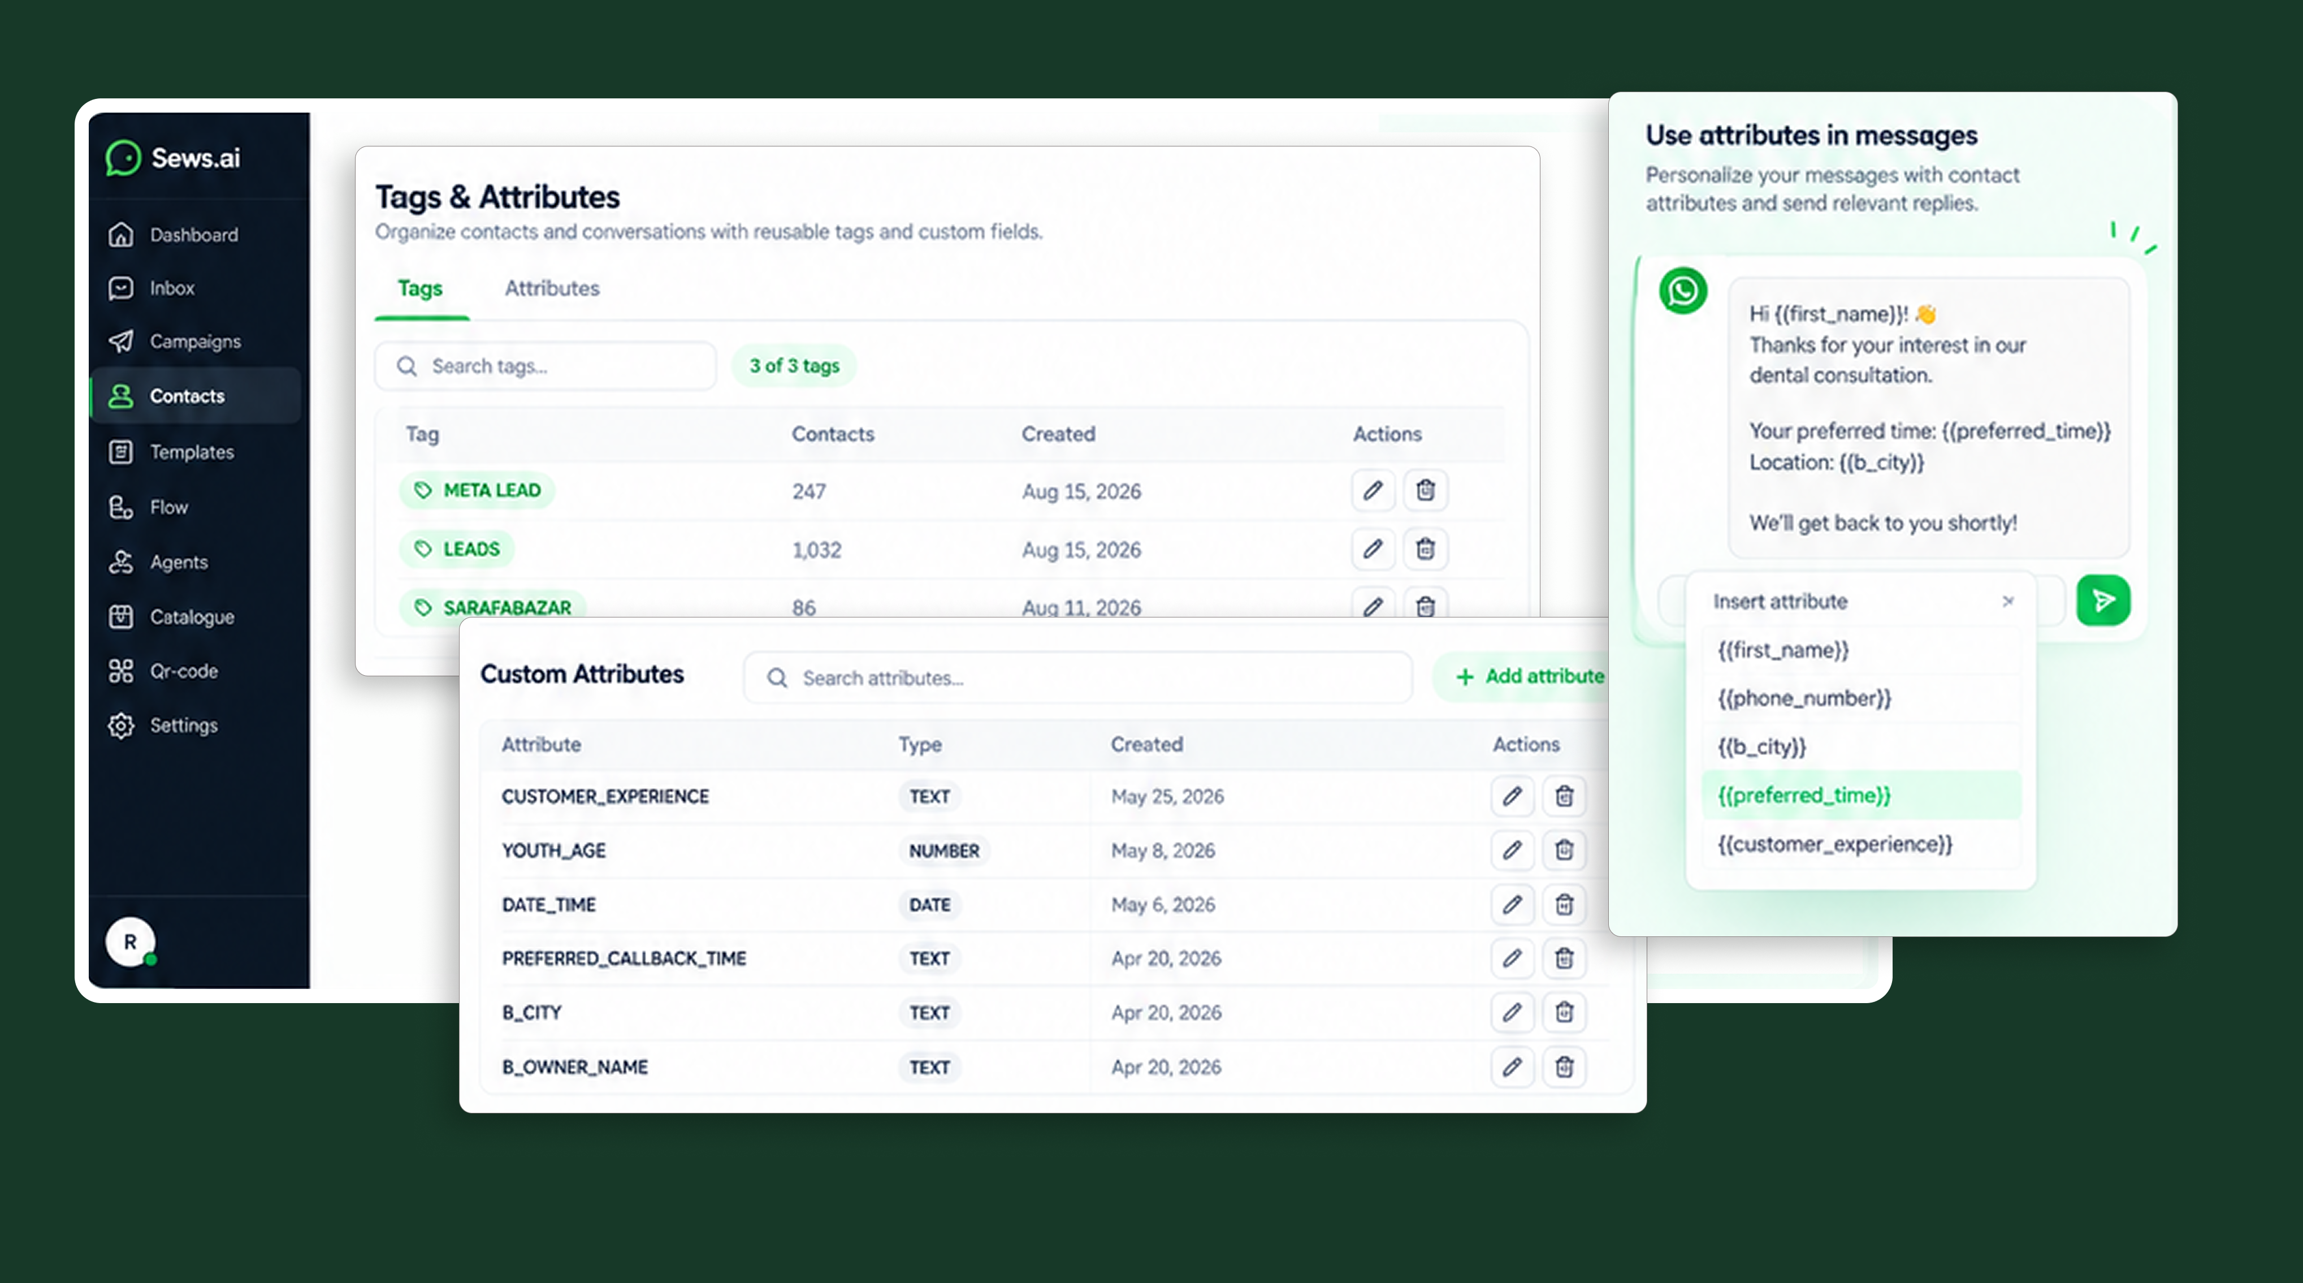
Task: Close the Insert attribute popup
Action: (x=2008, y=601)
